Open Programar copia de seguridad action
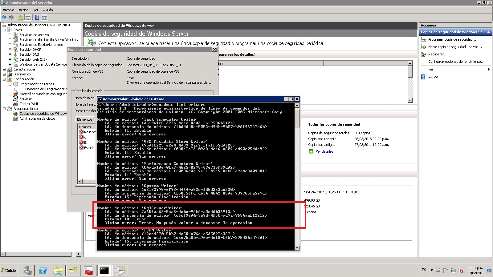493x277 pixels. tap(452, 39)
